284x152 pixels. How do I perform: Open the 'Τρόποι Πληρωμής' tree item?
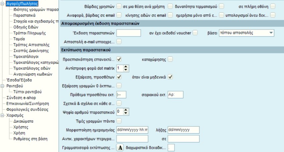click(30, 33)
